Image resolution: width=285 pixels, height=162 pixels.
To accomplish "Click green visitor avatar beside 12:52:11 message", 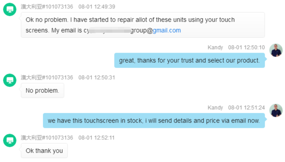I will pos(10,140).
